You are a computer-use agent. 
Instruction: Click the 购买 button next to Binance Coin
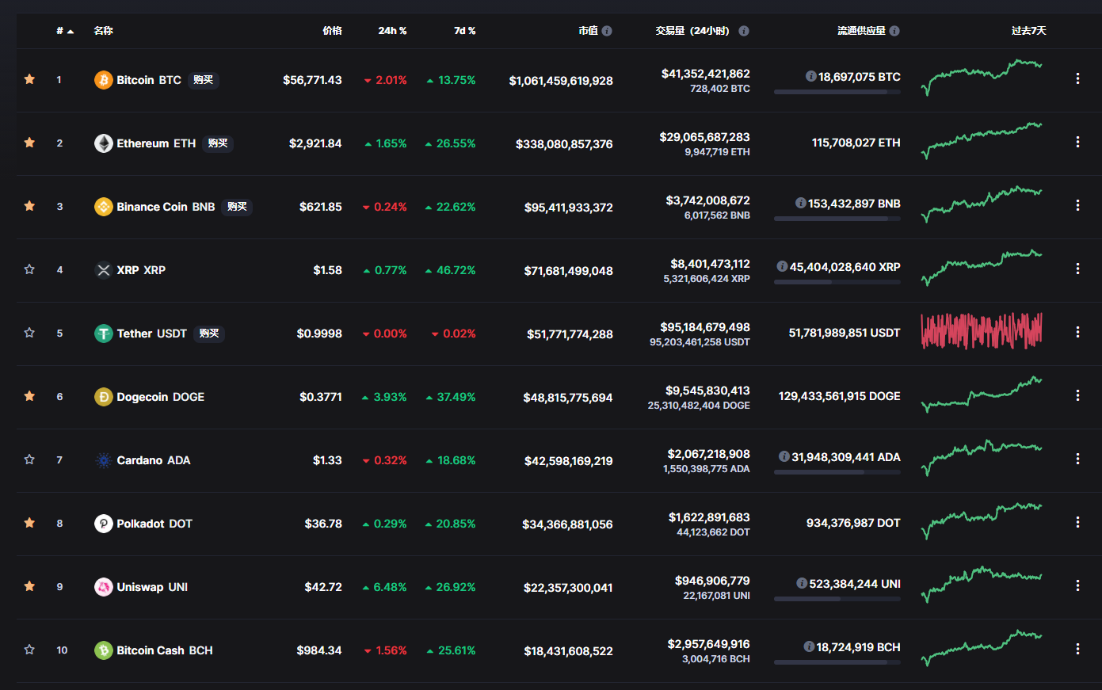(x=237, y=207)
